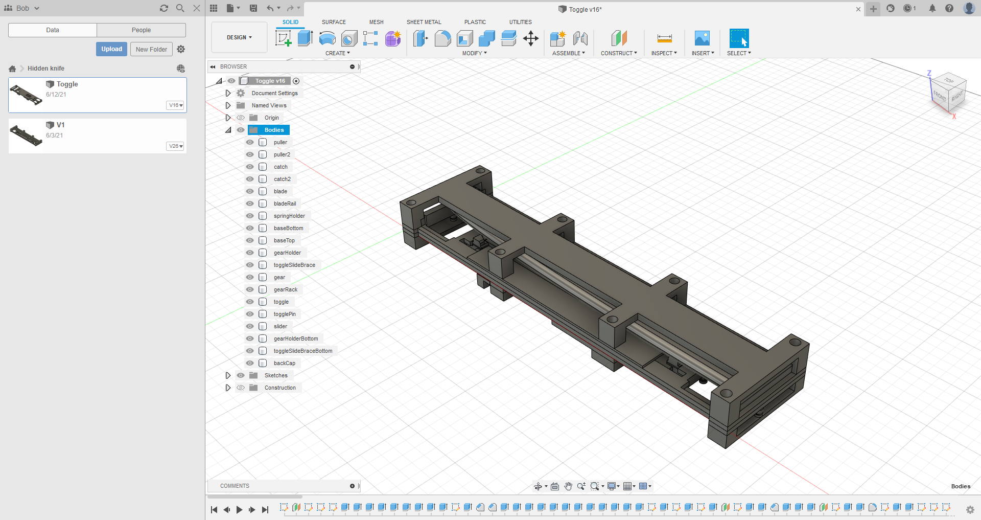Open the Grid and Snaps icon
The image size is (981, 520).
pyautogui.click(x=628, y=486)
